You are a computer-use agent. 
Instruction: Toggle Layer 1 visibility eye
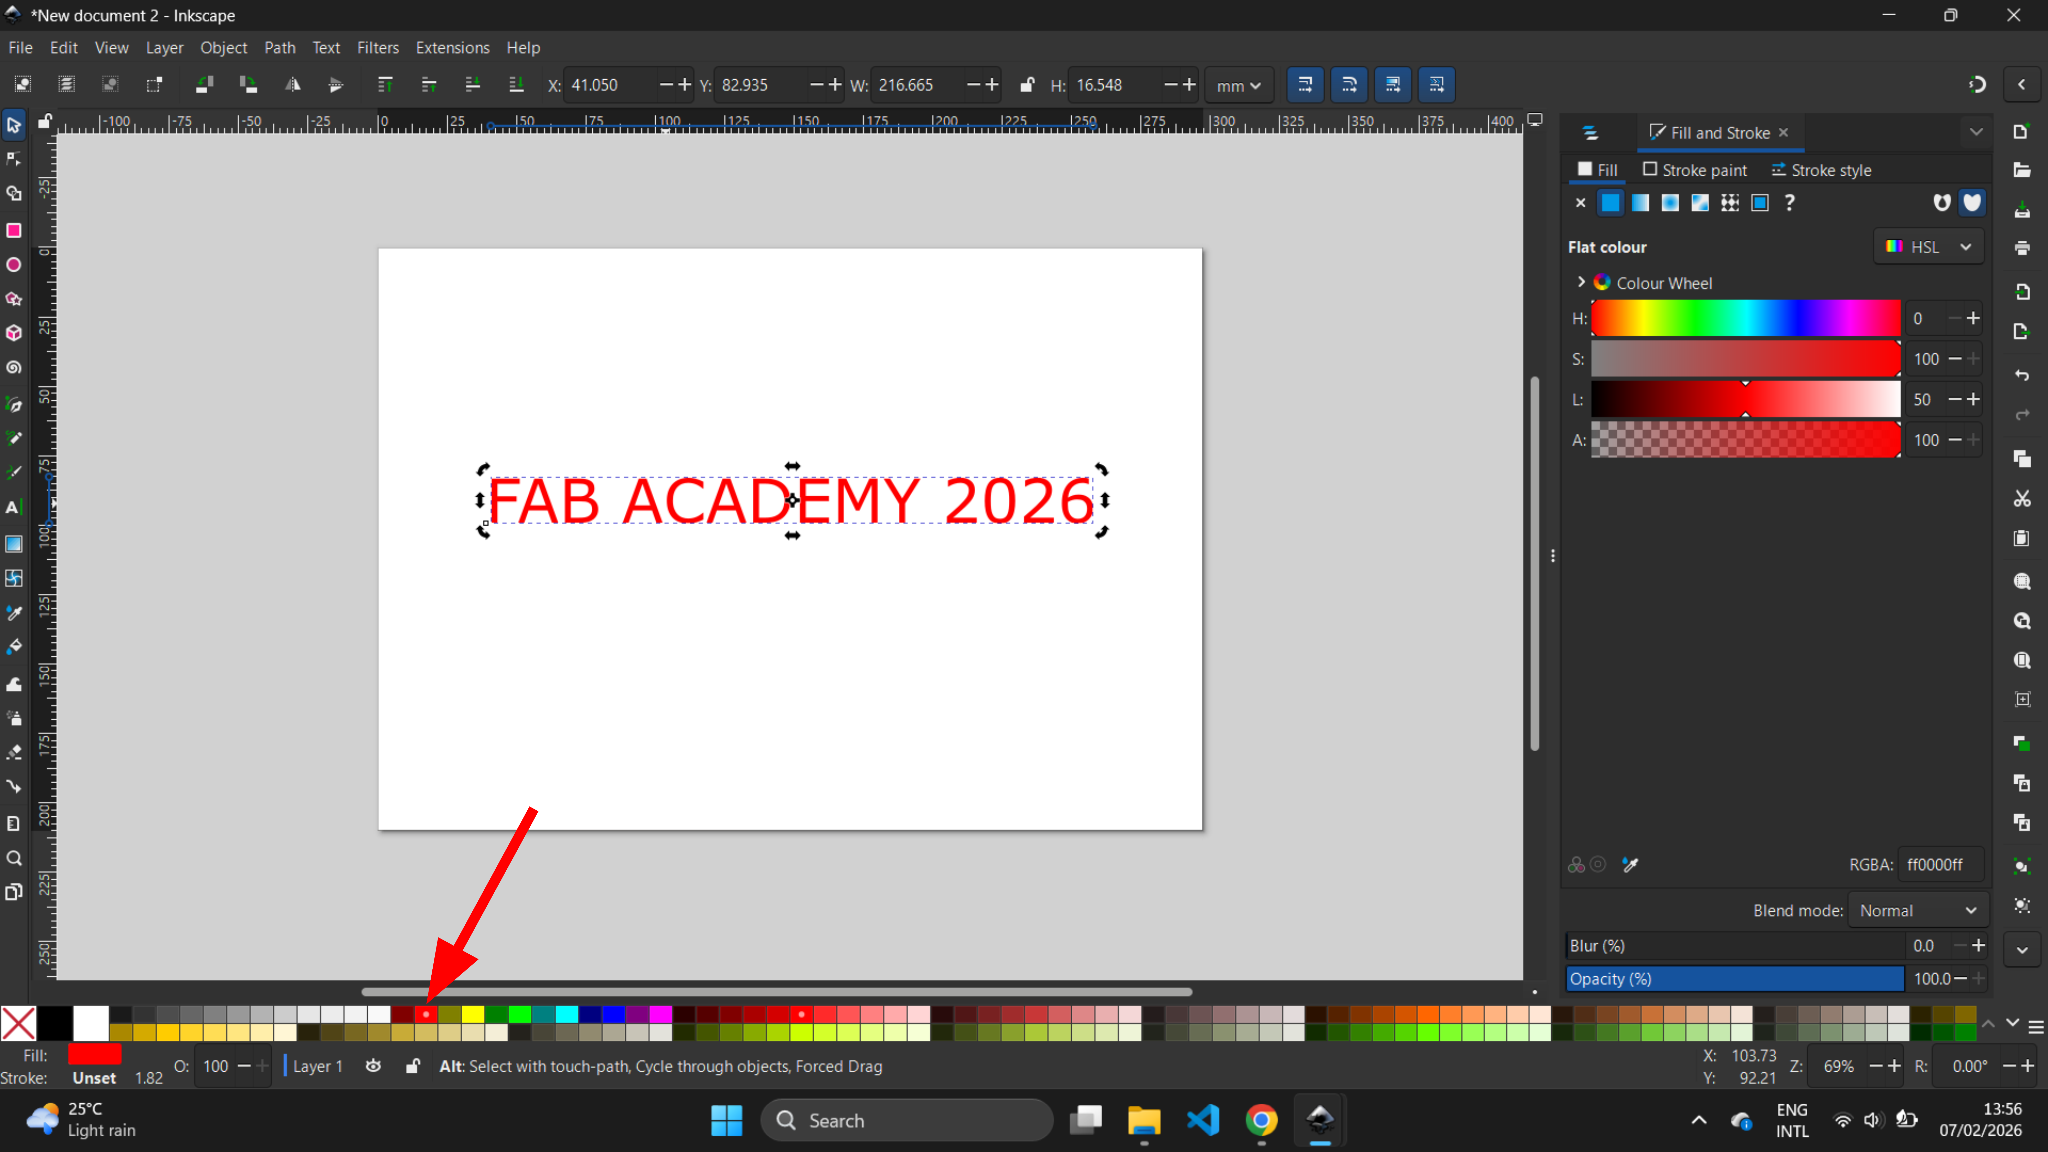pyautogui.click(x=373, y=1066)
